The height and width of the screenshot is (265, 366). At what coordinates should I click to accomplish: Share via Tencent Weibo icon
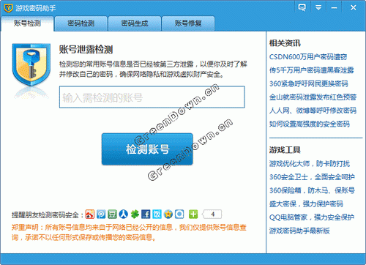pos(101,214)
